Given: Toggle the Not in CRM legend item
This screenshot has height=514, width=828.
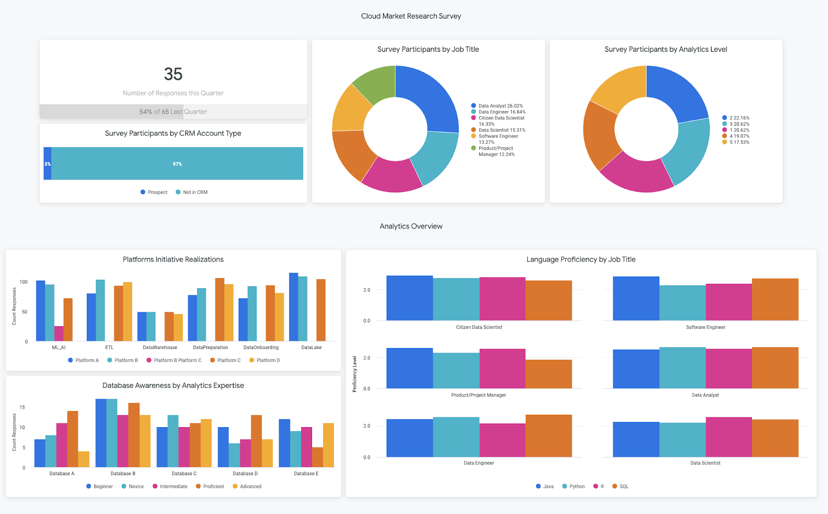Looking at the screenshot, I should 191,192.
